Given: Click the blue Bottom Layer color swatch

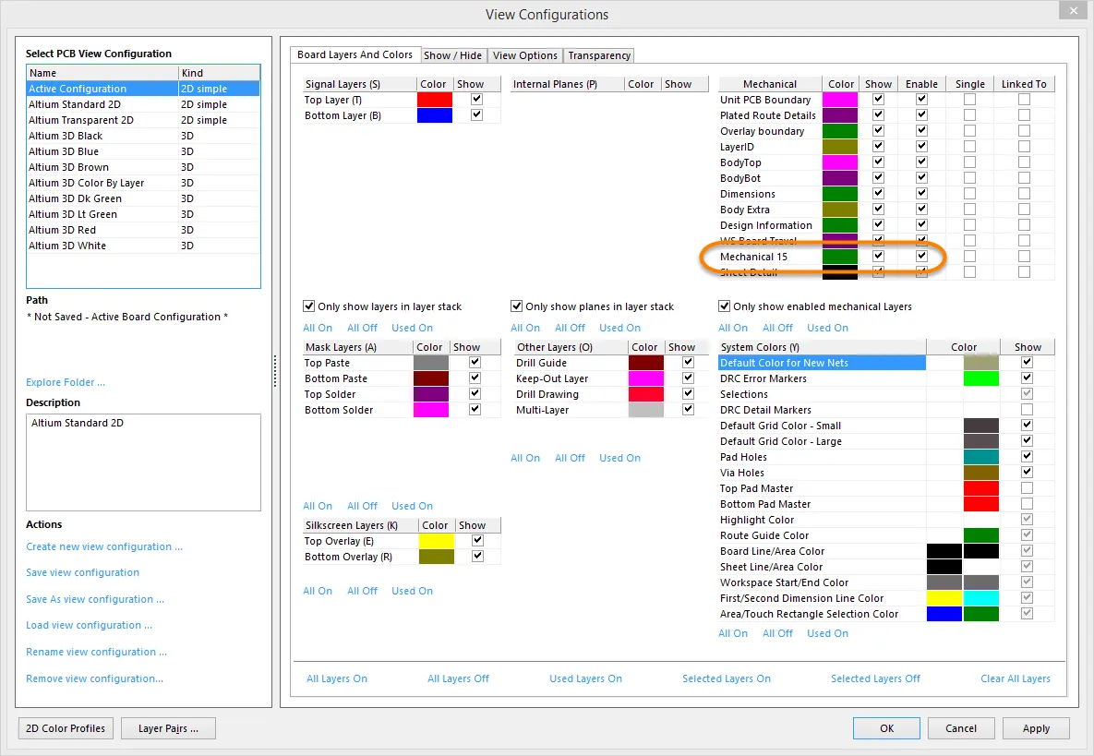Looking at the screenshot, I should coord(435,115).
